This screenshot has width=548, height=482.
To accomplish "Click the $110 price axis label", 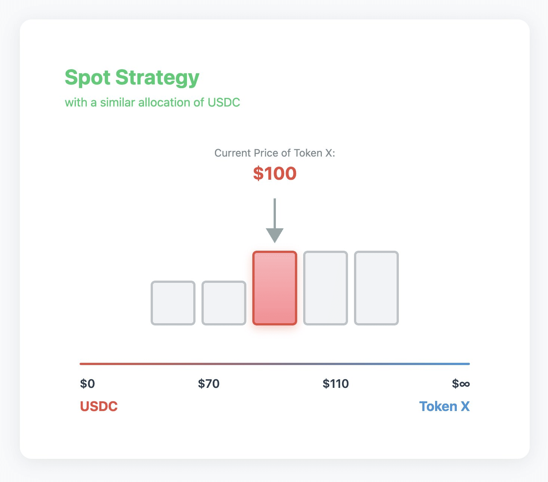I will (x=336, y=384).
